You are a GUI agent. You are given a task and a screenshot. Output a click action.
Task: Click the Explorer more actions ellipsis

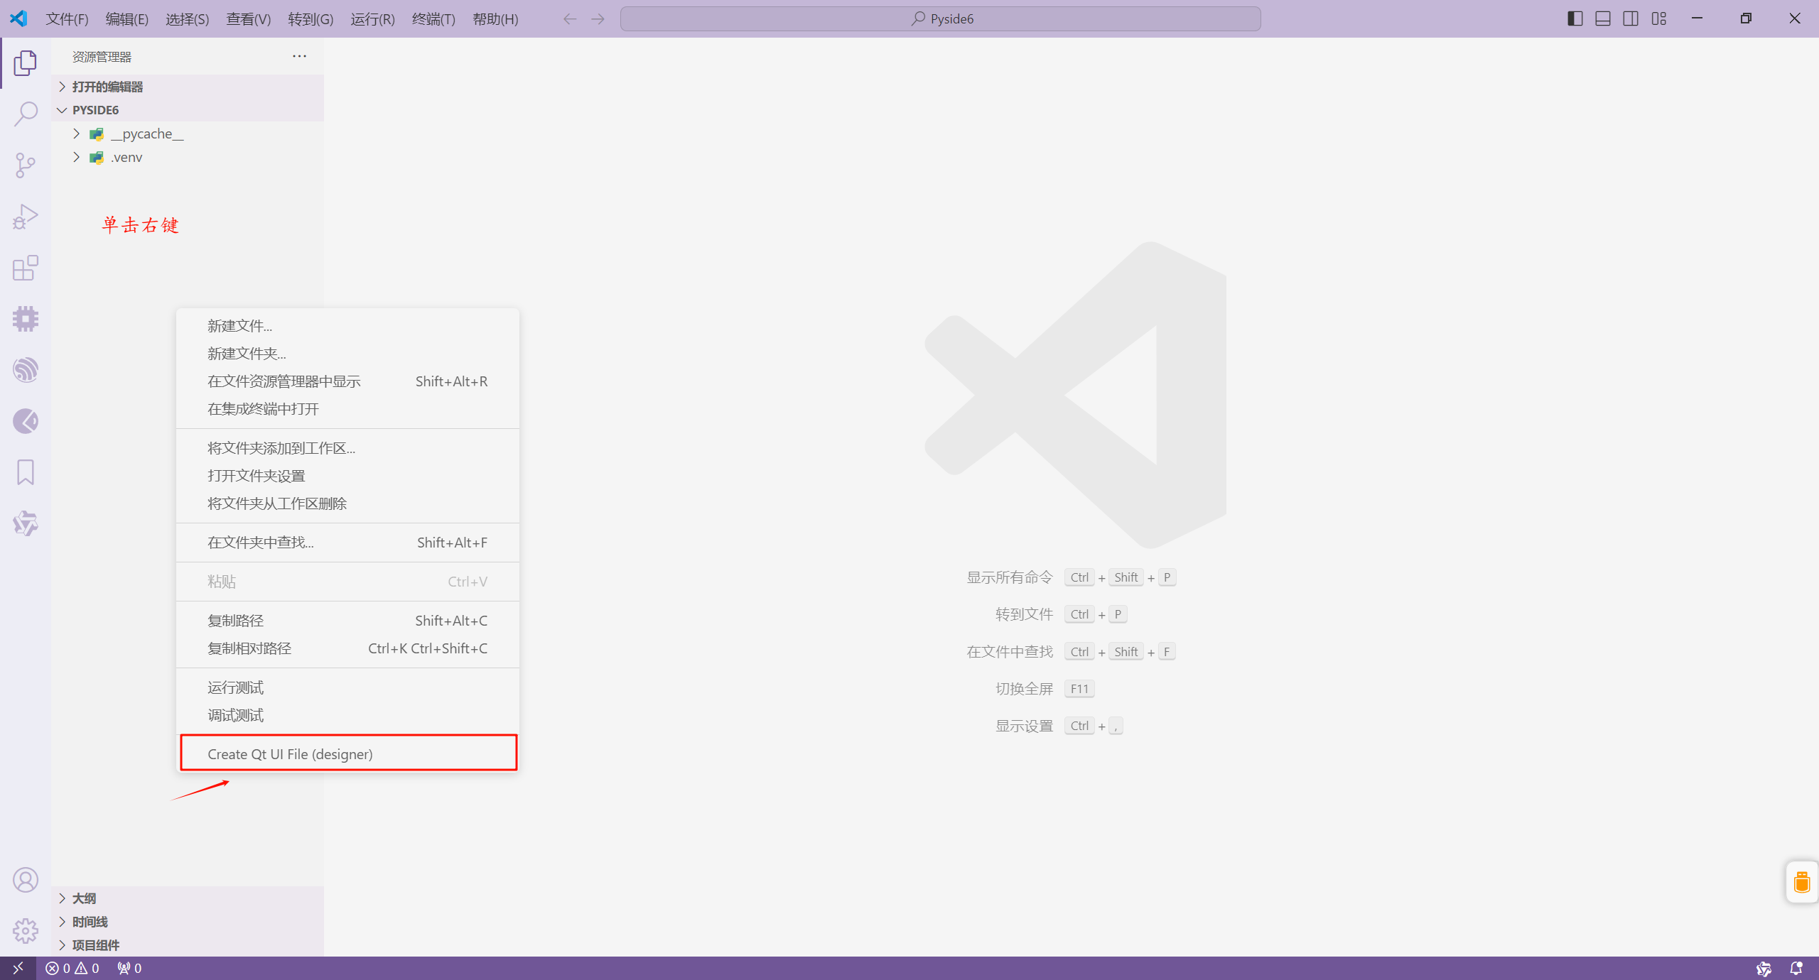pyautogui.click(x=298, y=56)
